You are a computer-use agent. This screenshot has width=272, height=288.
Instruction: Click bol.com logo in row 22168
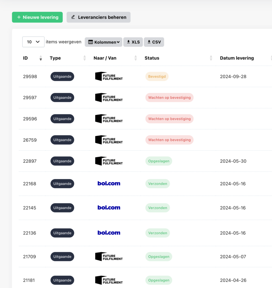pyautogui.click(x=109, y=184)
